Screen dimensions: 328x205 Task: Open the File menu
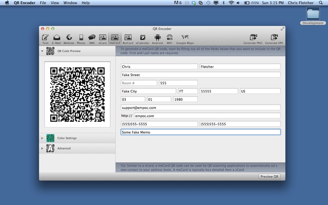click(43, 3)
